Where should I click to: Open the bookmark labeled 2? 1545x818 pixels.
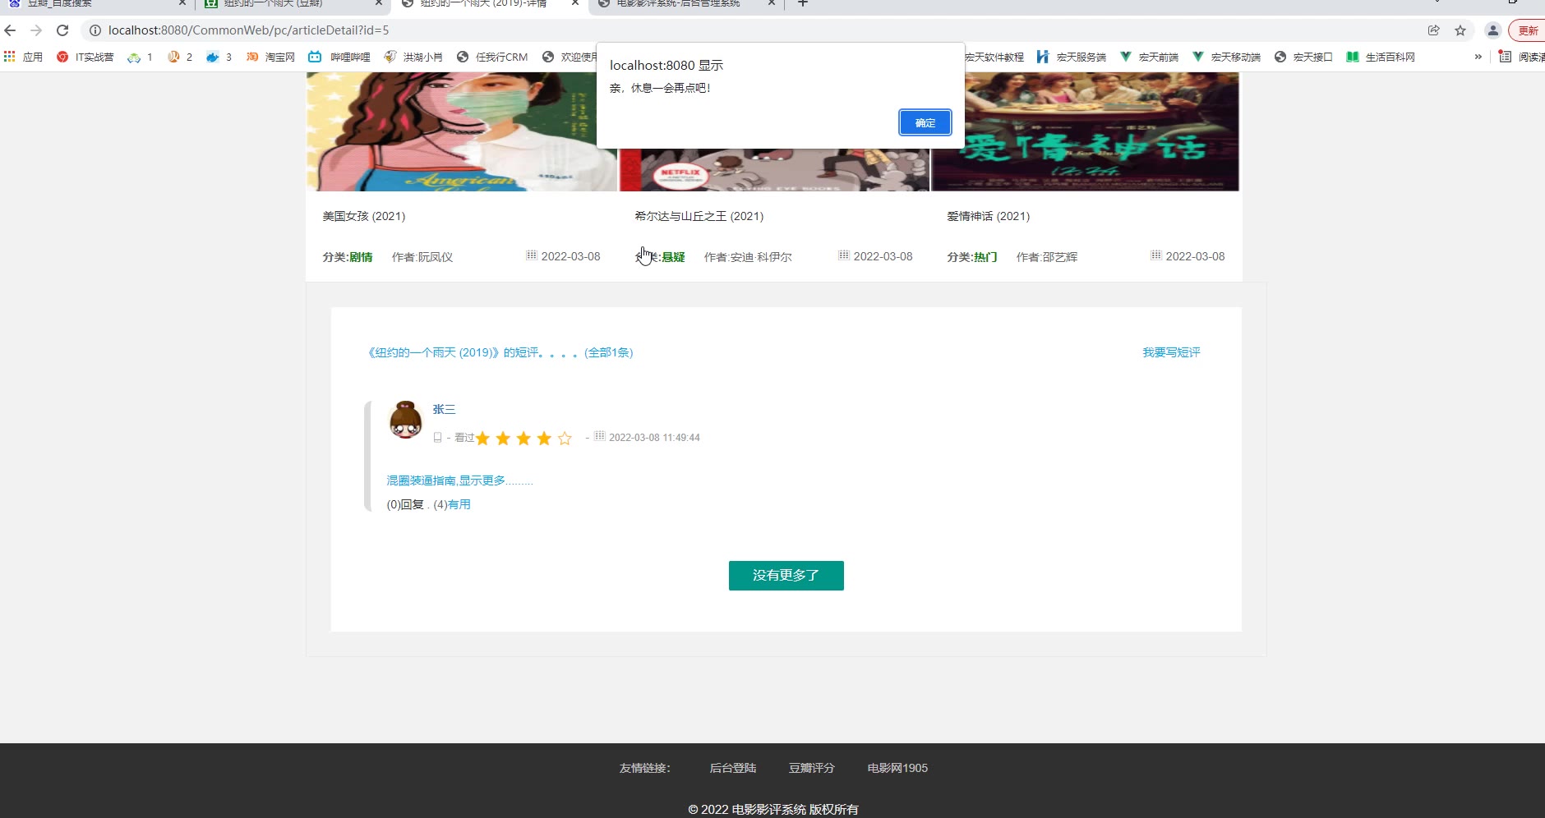[x=180, y=57]
